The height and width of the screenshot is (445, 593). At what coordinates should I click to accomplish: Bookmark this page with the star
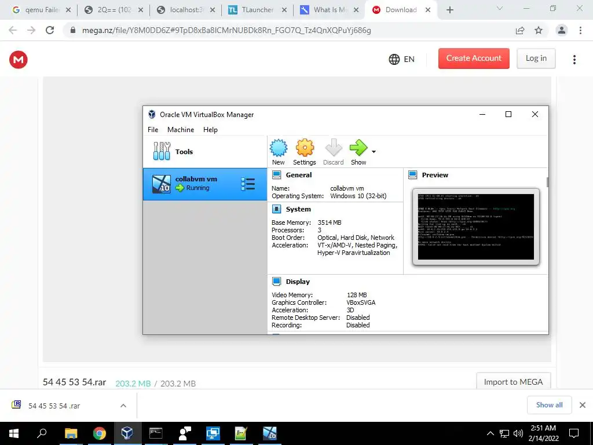point(539,30)
